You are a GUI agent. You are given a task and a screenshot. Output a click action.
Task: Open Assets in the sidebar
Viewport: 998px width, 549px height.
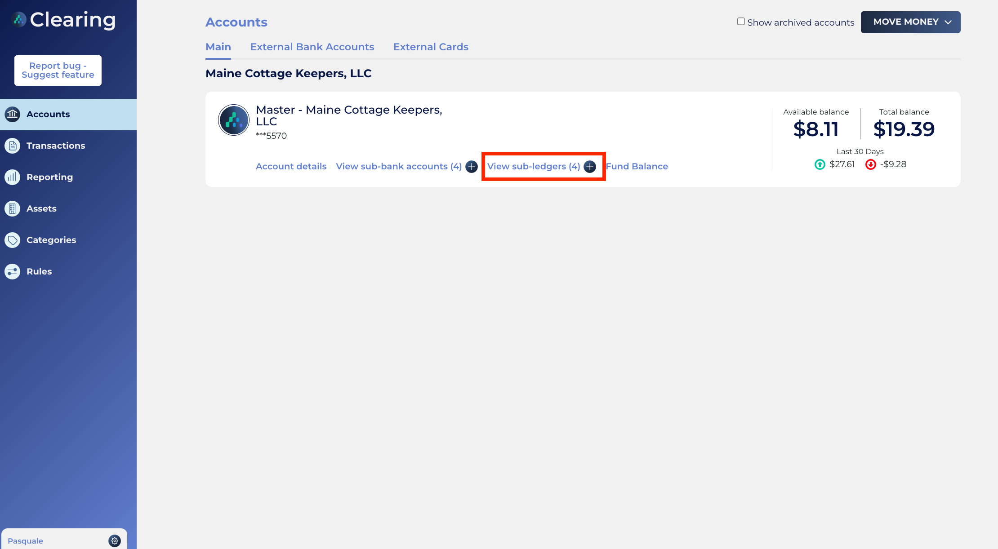pyautogui.click(x=68, y=208)
